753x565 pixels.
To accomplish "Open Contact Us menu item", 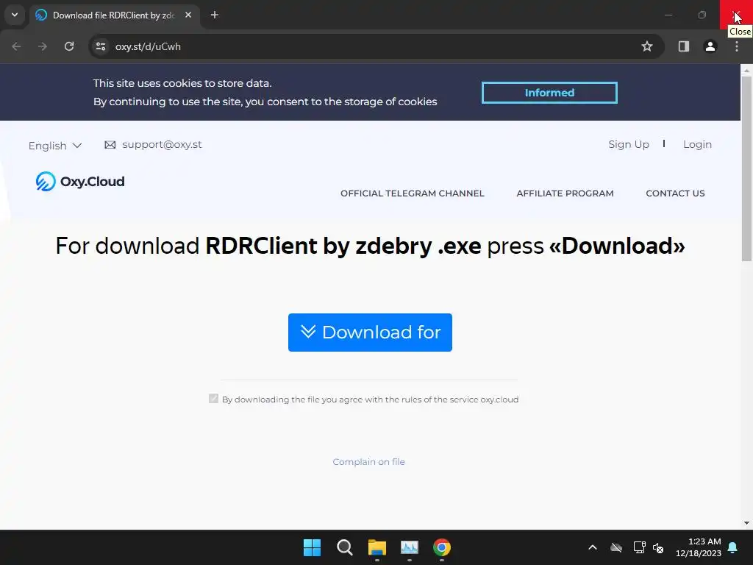I will (675, 193).
